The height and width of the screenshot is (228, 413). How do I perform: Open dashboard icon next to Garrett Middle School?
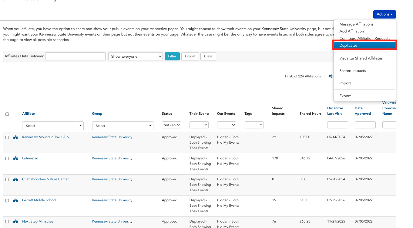click(x=15, y=200)
